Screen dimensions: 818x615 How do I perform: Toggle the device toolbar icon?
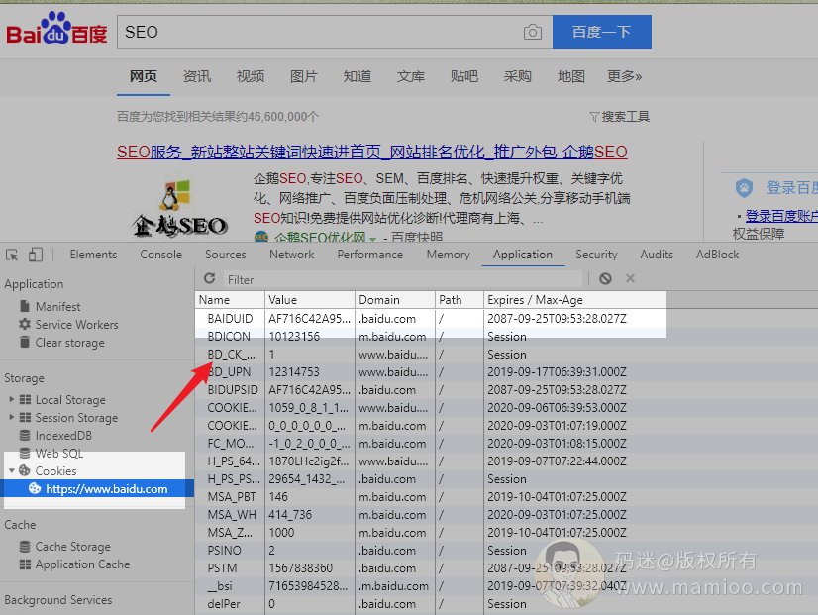tap(36, 255)
